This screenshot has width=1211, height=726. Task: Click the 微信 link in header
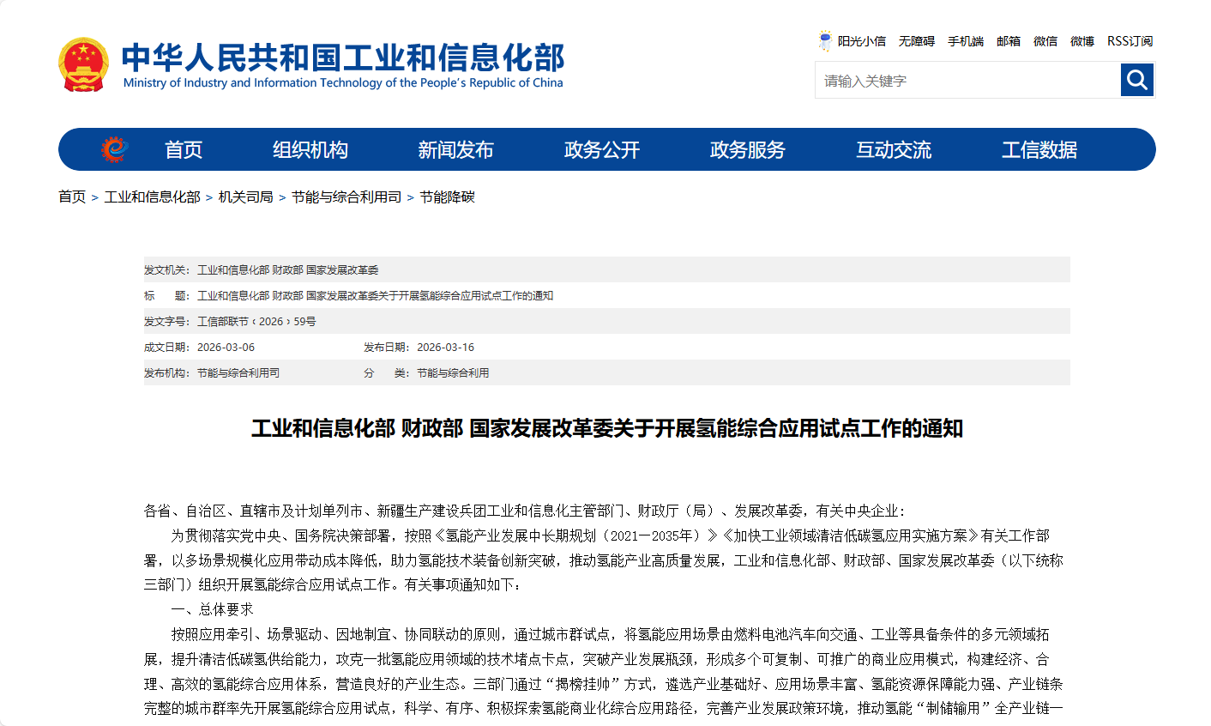[1045, 41]
